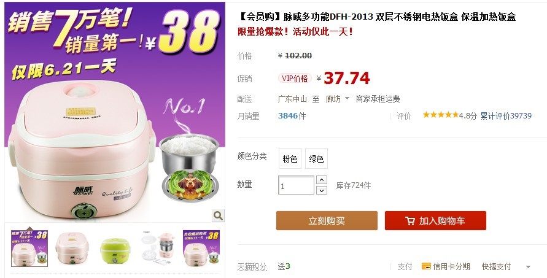The width and height of the screenshot is (547, 278).
Task: Select the disassembled parts thumbnail
Action: tap(158, 248)
